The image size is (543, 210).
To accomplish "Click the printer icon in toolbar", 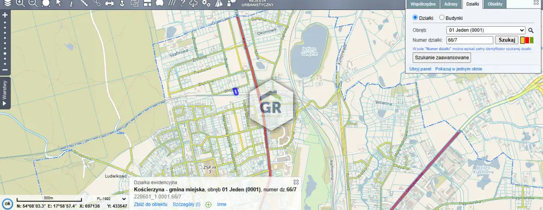I will (109, 3).
